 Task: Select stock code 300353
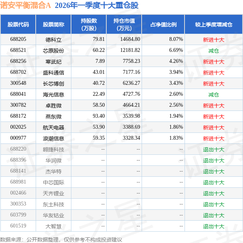(18, 204)
